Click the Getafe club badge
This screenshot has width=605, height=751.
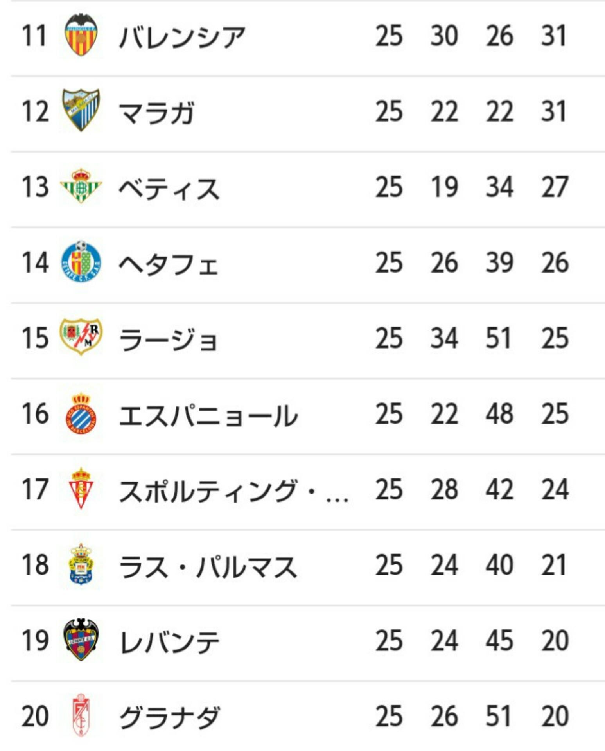point(81,262)
